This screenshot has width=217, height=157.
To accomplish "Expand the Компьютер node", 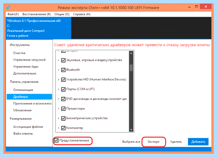I will [58, 128].
